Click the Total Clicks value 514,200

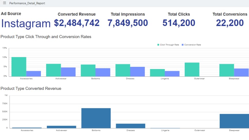[179, 23]
